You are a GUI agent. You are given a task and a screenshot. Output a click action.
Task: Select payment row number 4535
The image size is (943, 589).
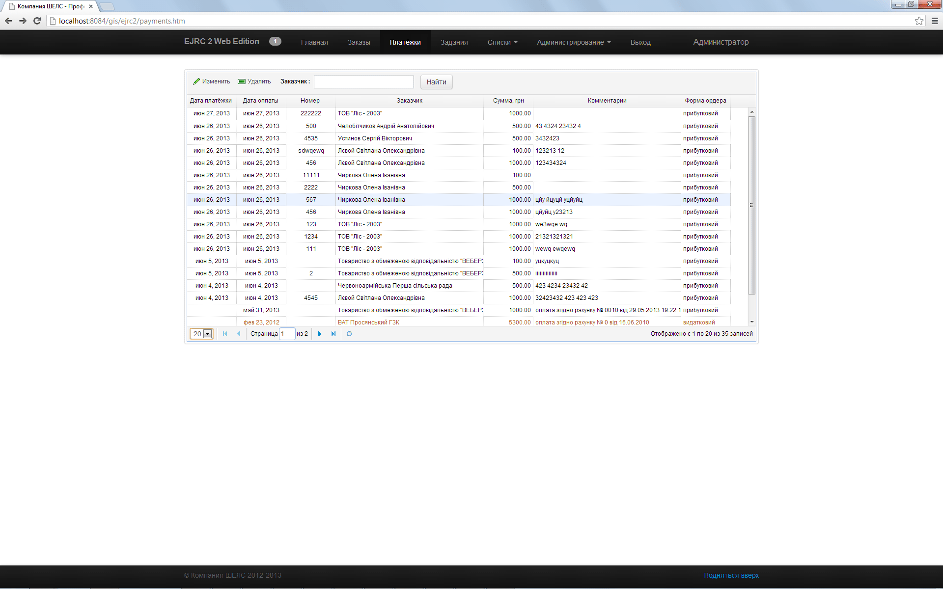311,138
